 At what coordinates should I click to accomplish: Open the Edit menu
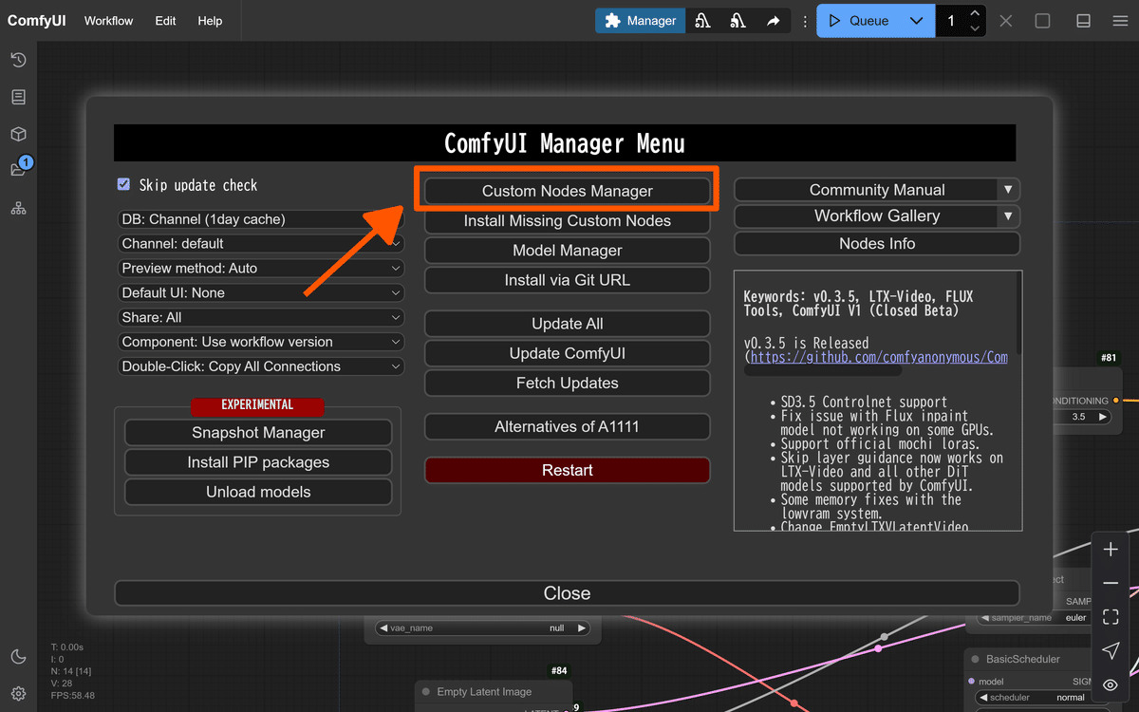click(165, 21)
